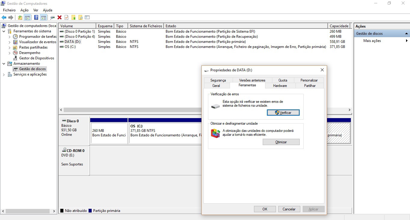
Task: Open Gestor de Dispositivos in tree
Action: [x=36, y=58]
